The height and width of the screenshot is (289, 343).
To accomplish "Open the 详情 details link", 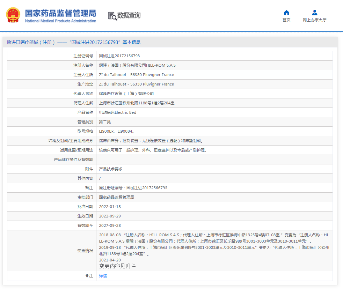I will click(103, 276).
